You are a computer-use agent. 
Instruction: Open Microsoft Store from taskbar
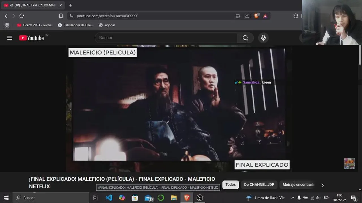[x=135, y=198]
